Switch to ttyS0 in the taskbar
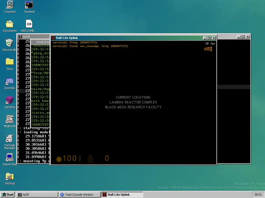The width and height of the screenshot is (265, 198). [37, 195]
